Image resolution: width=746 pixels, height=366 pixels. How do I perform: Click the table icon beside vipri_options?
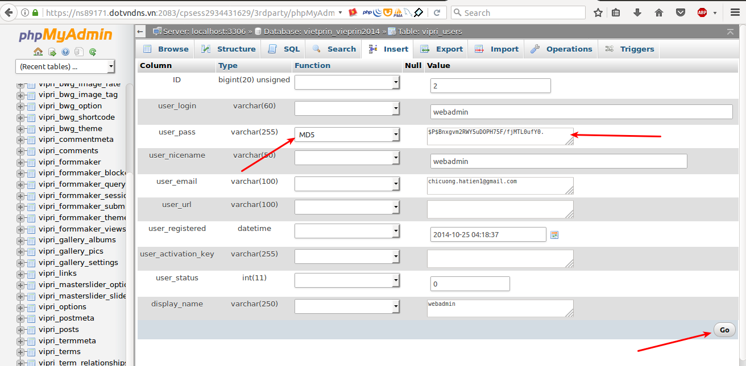[x=31, y=307]
